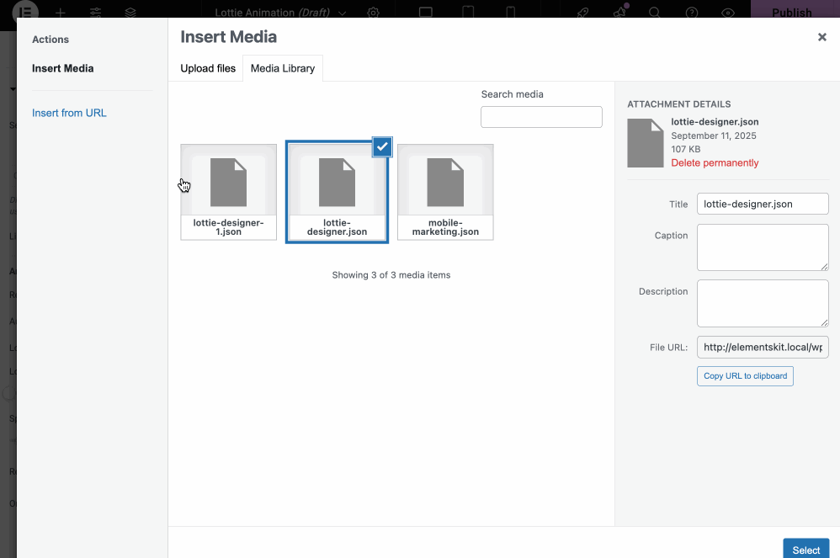Uncheck the selected lottie-designer.json checkbox
Viewport: 840px width, 558px height.
click(x=382, y=146)
